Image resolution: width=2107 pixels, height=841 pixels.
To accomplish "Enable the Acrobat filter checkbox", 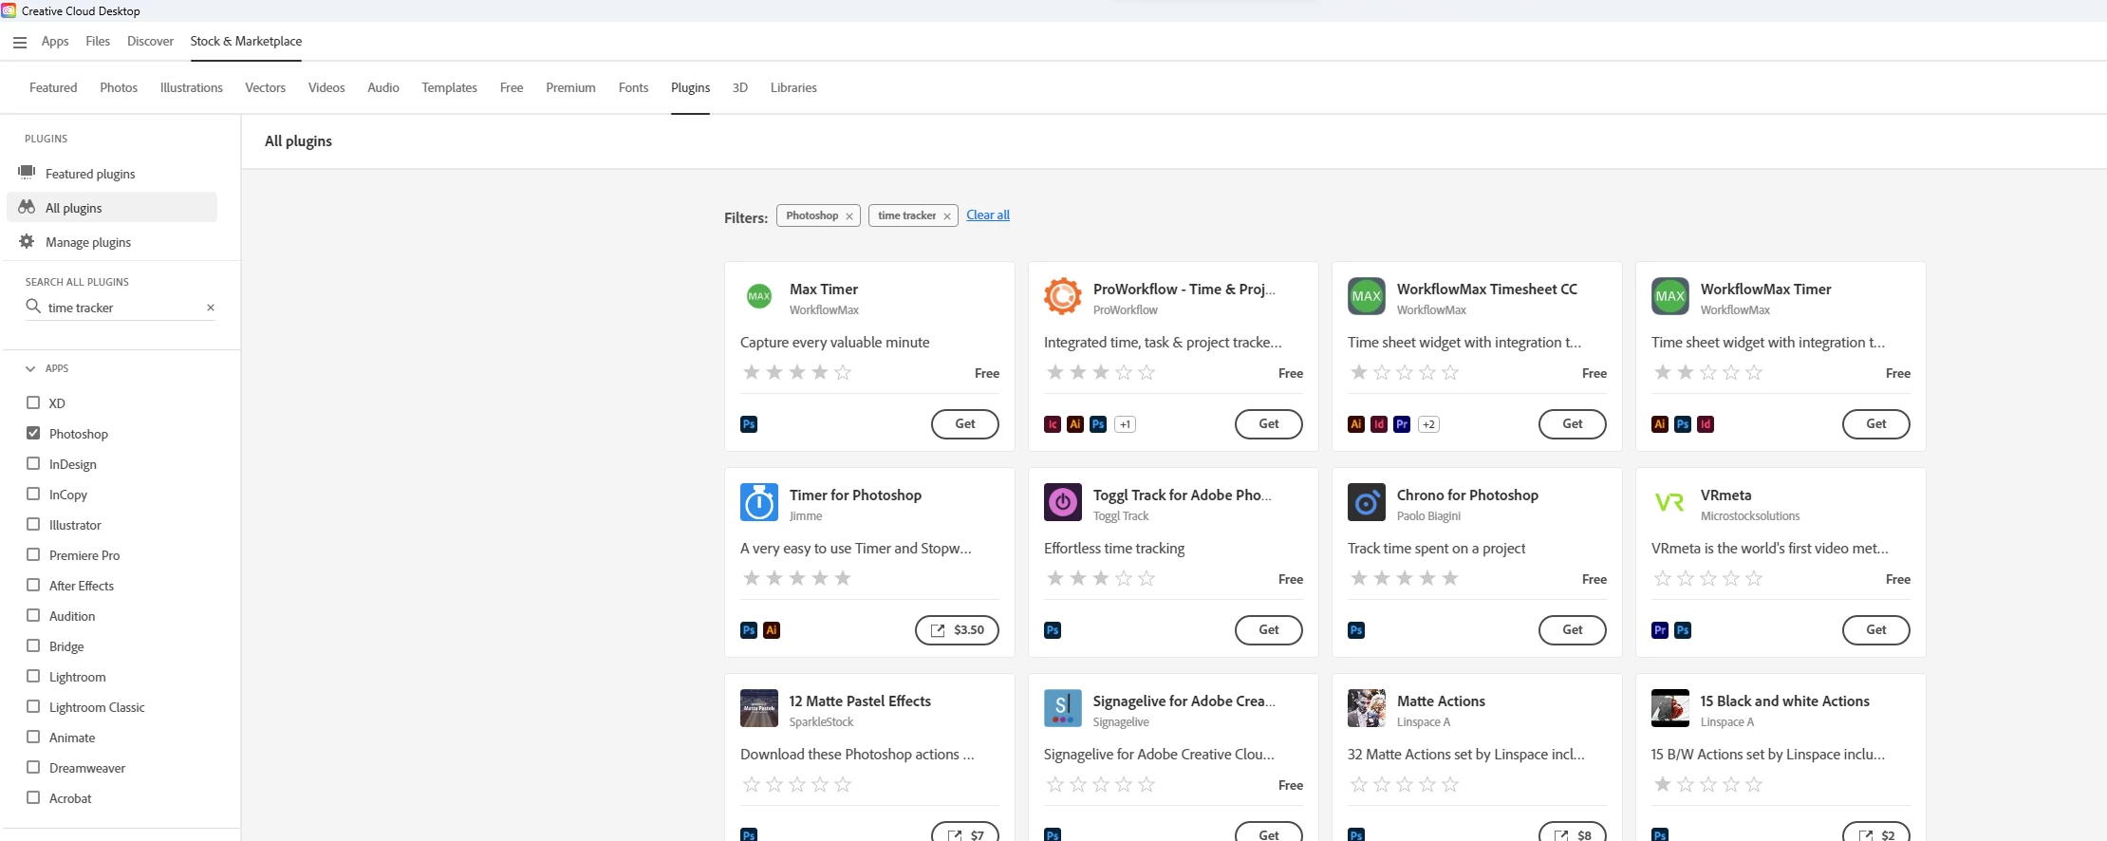I will coord(33,797).
